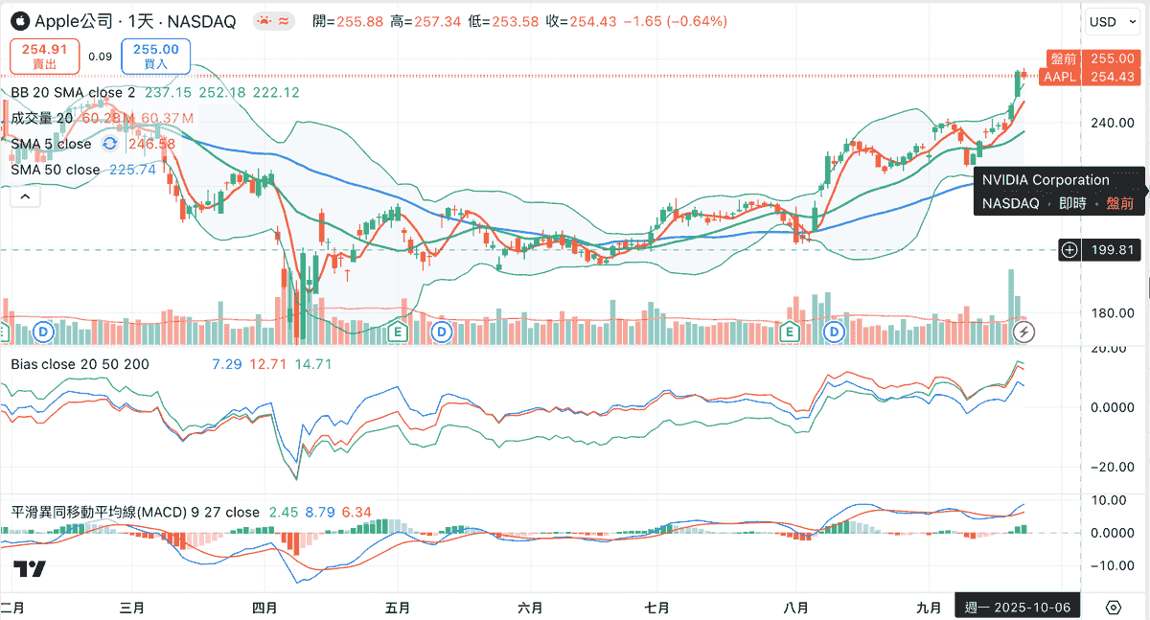Click the 7.29 Bias value
This screenshot has height=620, width=1150.
226,364
